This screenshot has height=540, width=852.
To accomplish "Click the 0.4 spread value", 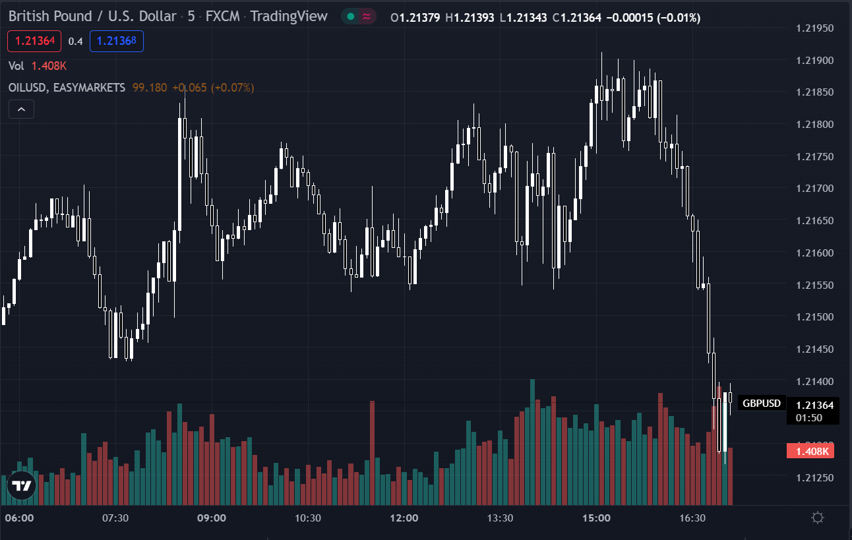I will pyautogui.click(x=75, y=42).
